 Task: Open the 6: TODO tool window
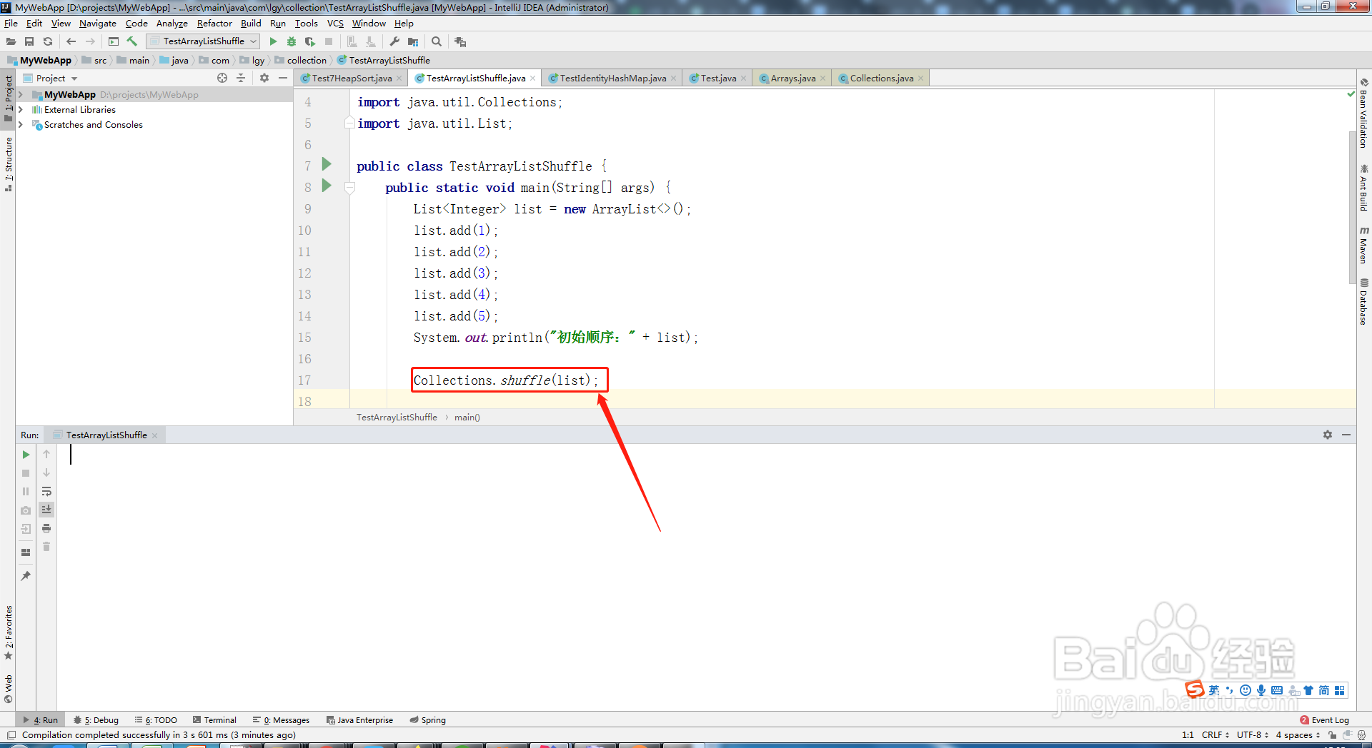click(x=156, y=720)
